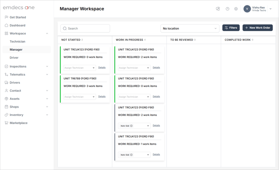Expand the Inventory submenu chevron
Screen dimensions: 279x170
[x=47, y=115]
